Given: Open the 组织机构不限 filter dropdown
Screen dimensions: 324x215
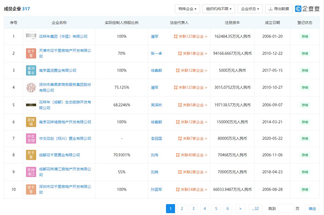Looking at the screenshot, I should click(219, 9).
